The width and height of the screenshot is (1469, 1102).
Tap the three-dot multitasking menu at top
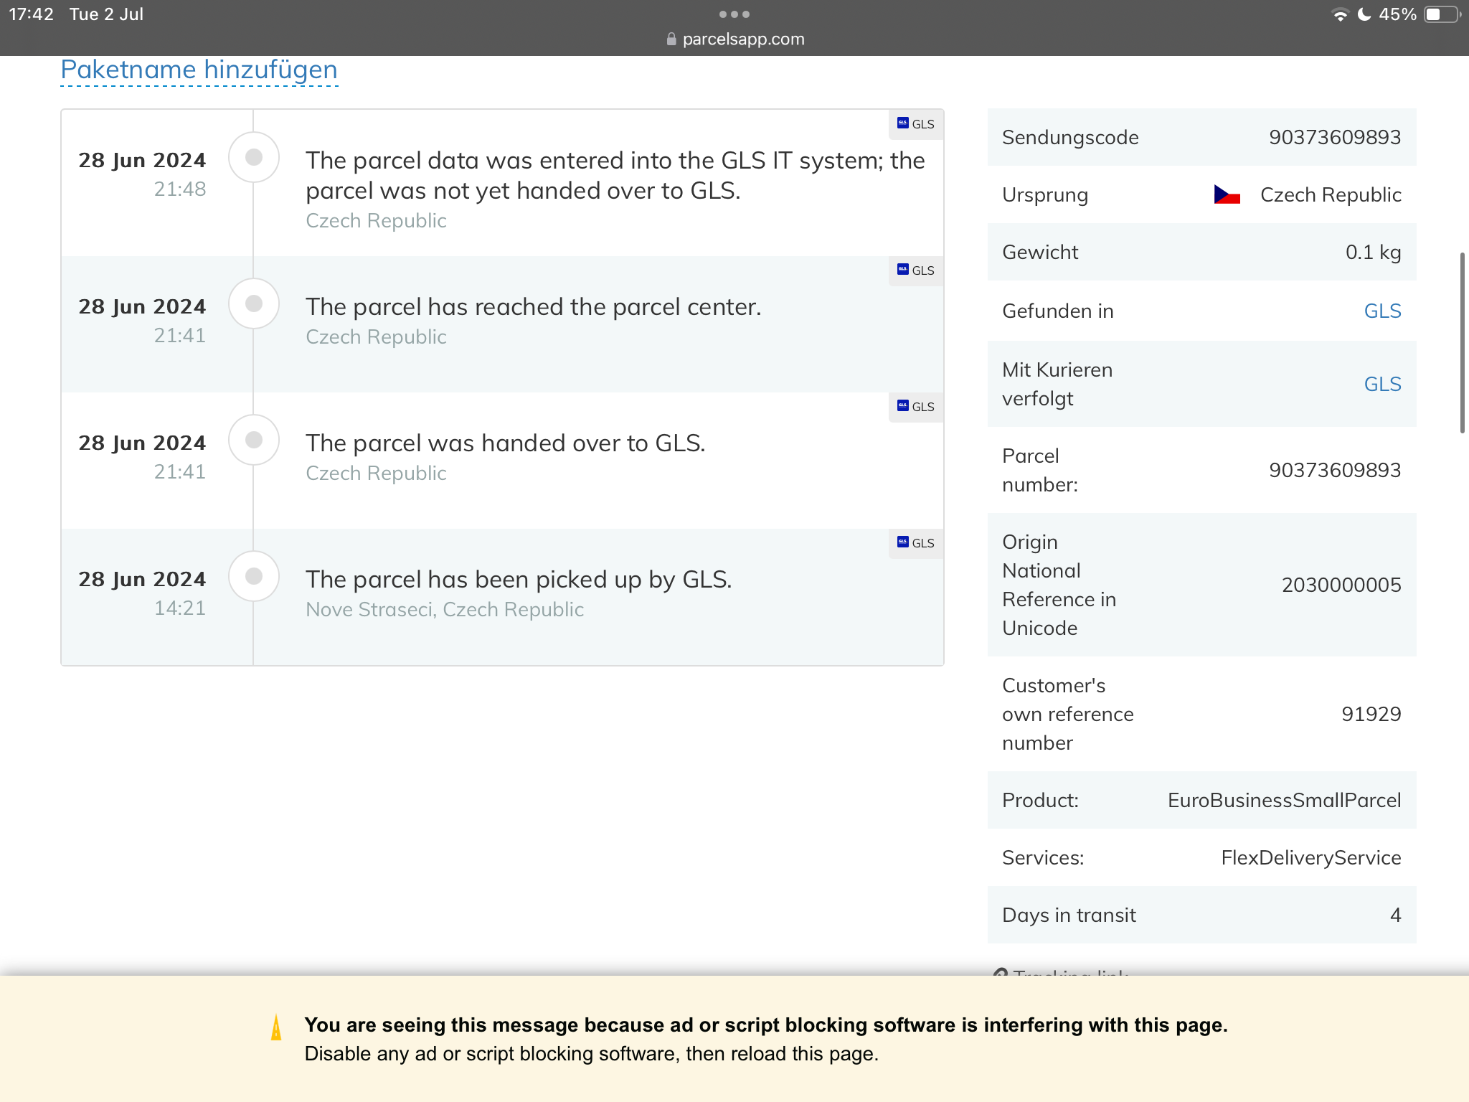(734, 14)
